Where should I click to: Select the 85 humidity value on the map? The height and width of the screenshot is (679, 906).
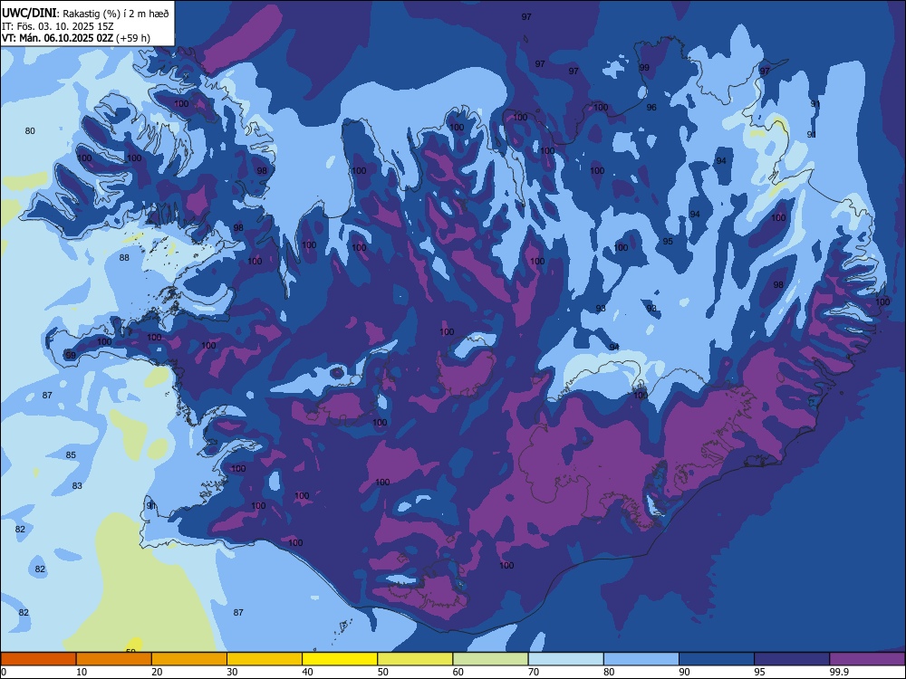click(x=71, y=455)
